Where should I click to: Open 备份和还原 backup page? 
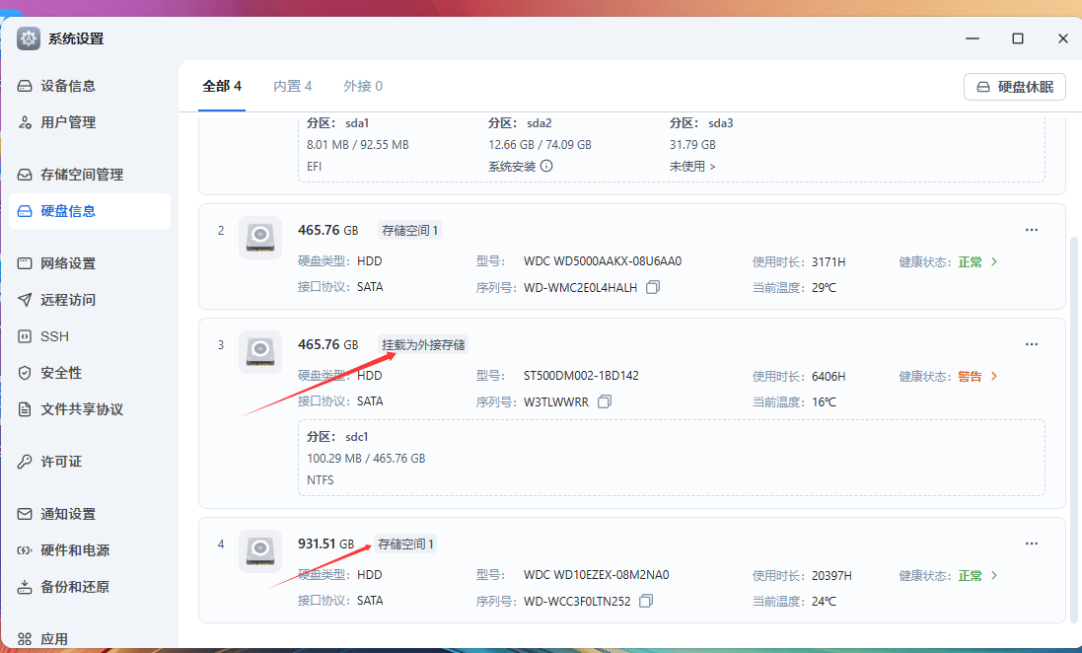point(69,587)
